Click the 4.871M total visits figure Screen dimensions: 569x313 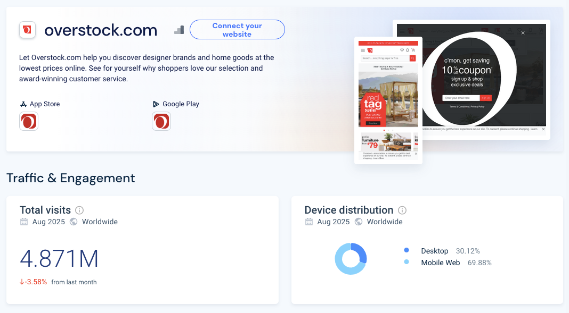tap(59, 259)
